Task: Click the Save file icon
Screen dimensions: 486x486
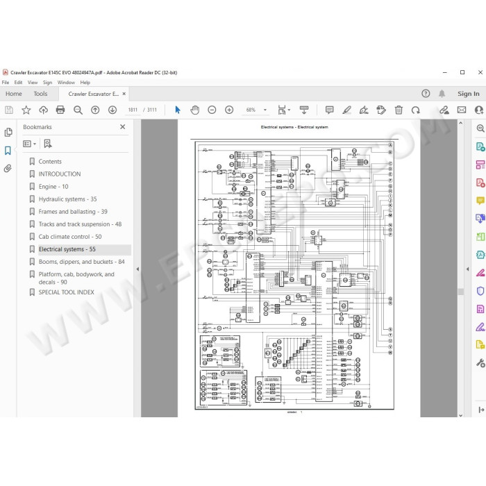Action: pos(8,110)
